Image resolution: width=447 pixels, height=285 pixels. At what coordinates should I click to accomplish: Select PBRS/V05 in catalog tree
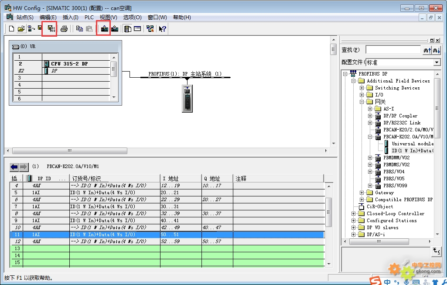pos(394,179)
